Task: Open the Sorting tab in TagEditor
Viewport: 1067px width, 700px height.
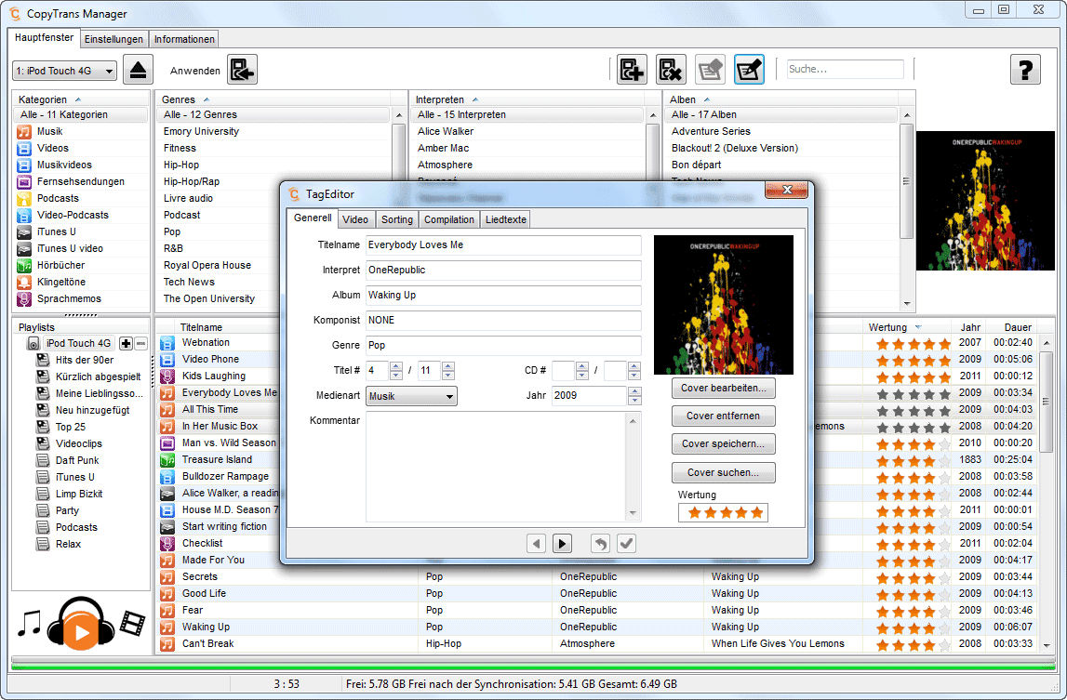Action: tap(396, 219)
